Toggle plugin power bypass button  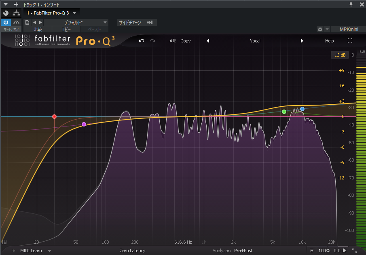pyautogui.click(x=6, y=22)
